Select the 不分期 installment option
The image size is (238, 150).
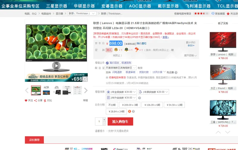click(x=112, y=105)
